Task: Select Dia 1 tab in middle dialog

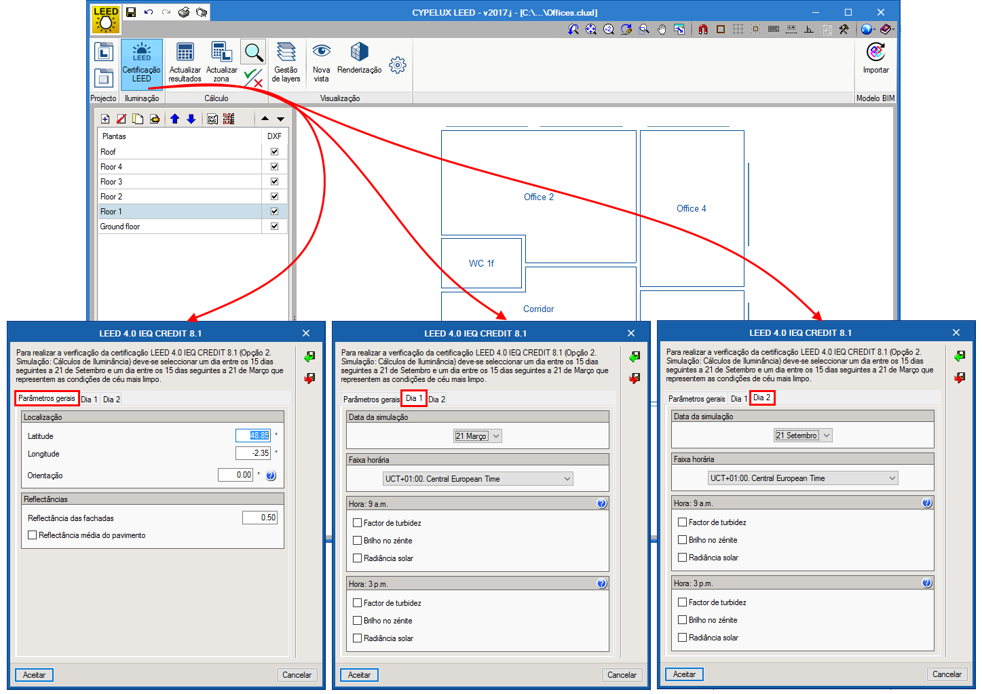Action: point(413,398)
